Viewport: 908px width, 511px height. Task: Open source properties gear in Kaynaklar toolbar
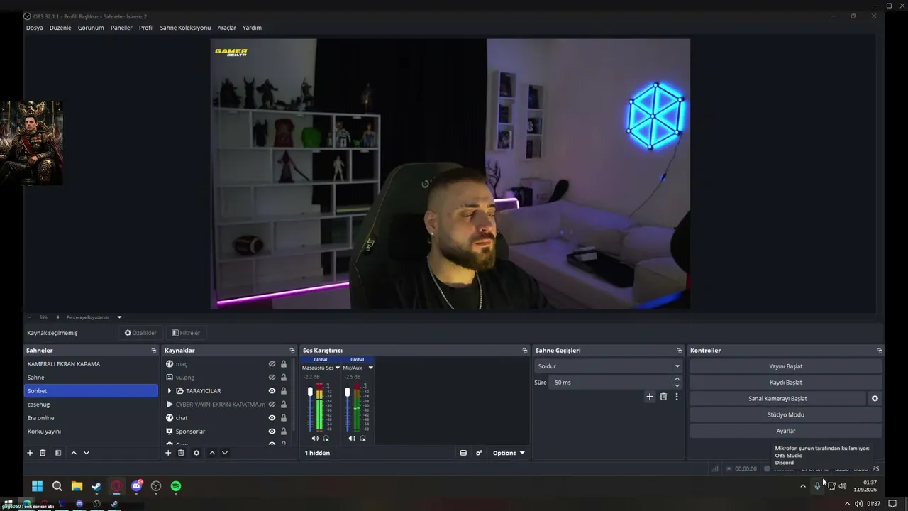tap(196, 453)
